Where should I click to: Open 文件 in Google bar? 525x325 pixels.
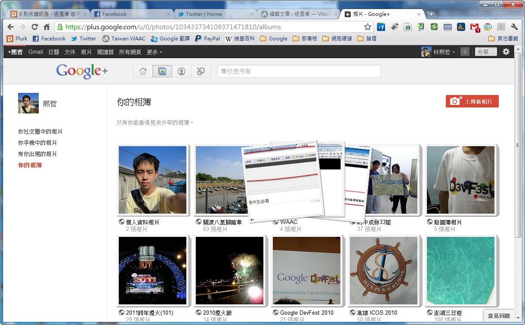coord(70,52)
